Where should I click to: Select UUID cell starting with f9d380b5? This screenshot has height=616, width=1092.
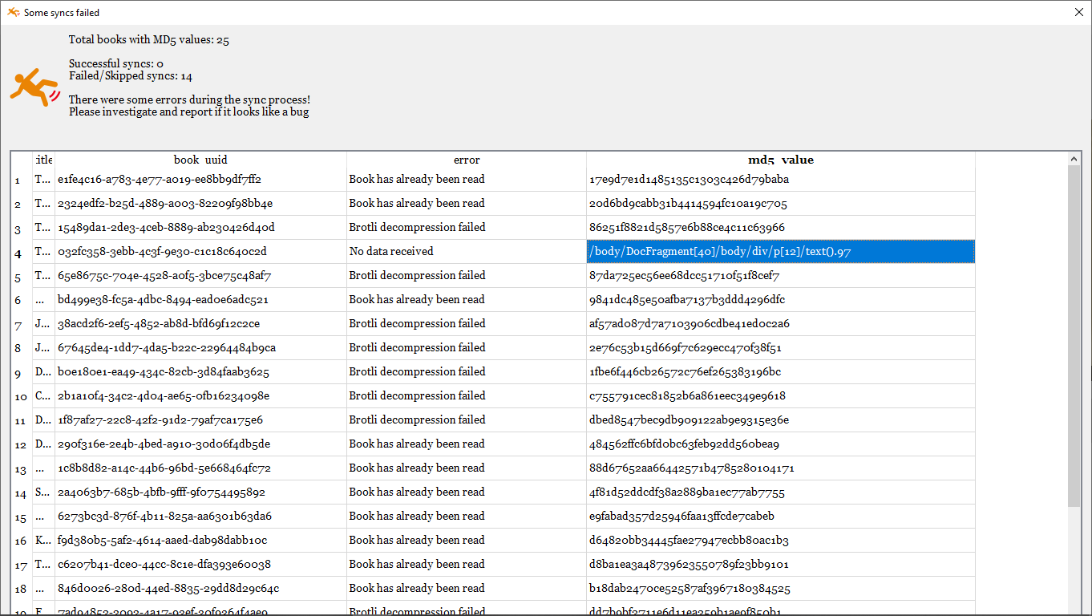[200, 541]
